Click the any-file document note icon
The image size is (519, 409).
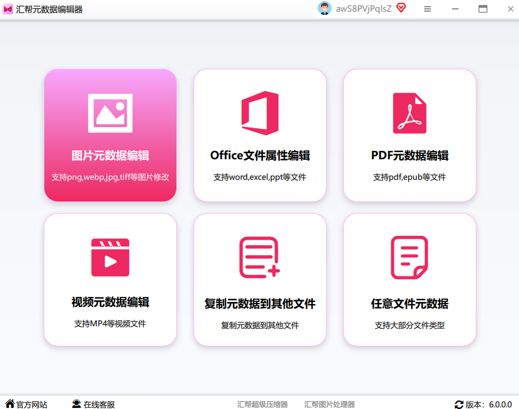[x=409, y=257]
